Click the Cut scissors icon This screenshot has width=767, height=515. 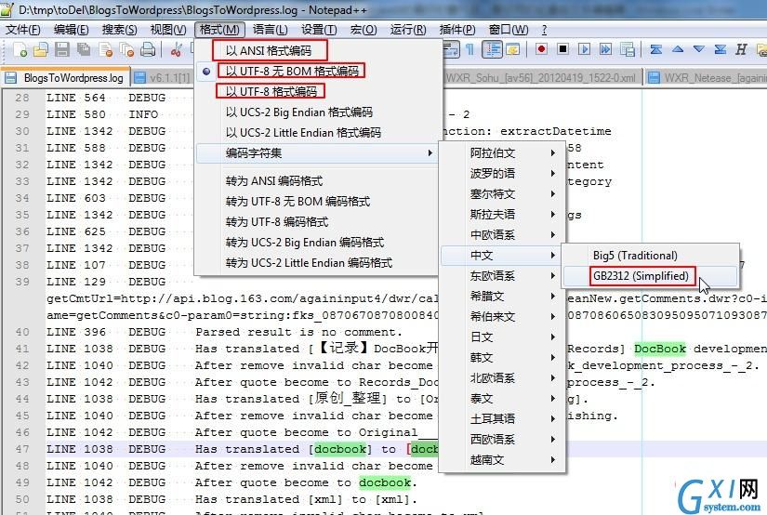pos(176,49)
